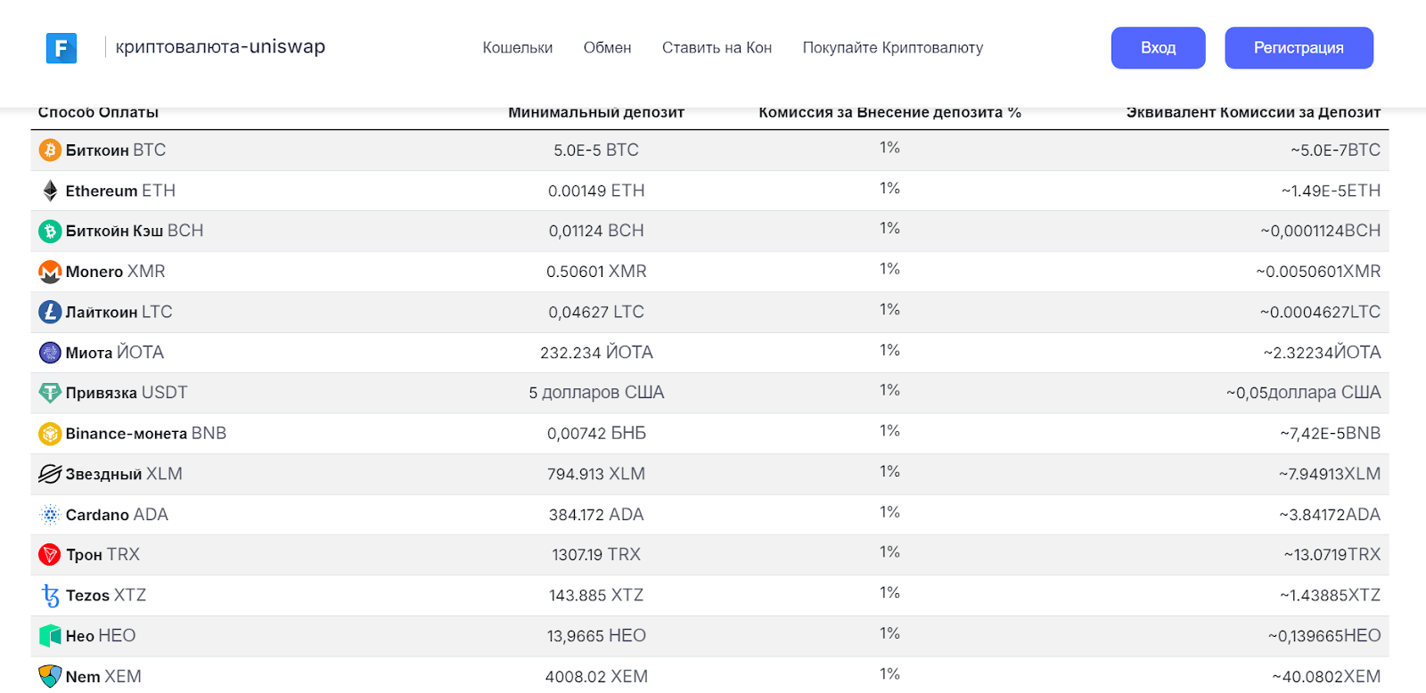Screen dimensions: 1426x693
Task: Click the 0,04627 LTC deposit value
Action: [596, 312]
